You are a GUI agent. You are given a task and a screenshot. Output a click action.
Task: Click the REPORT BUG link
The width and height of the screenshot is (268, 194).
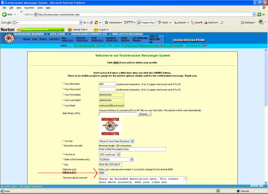[257, 186]
